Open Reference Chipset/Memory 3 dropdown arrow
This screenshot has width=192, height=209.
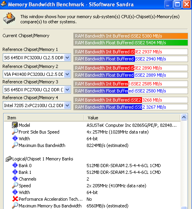click(67, 90)
